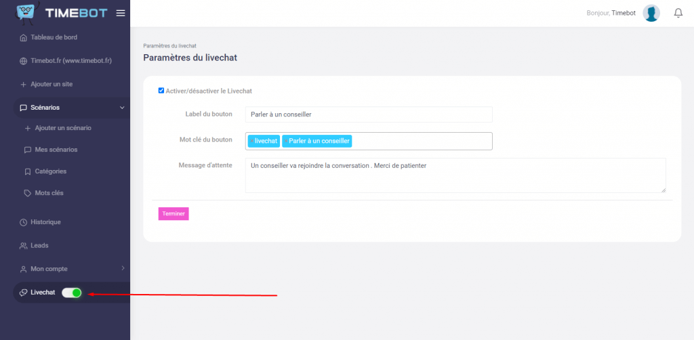
Task: Click Bonjour, Timebot greeting
Action: pyautogui.click(x=611, y=14)
